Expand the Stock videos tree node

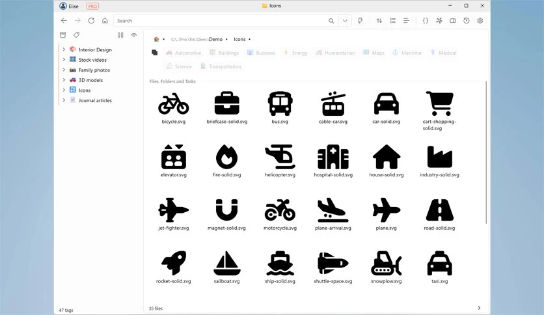tap(64, 60)
